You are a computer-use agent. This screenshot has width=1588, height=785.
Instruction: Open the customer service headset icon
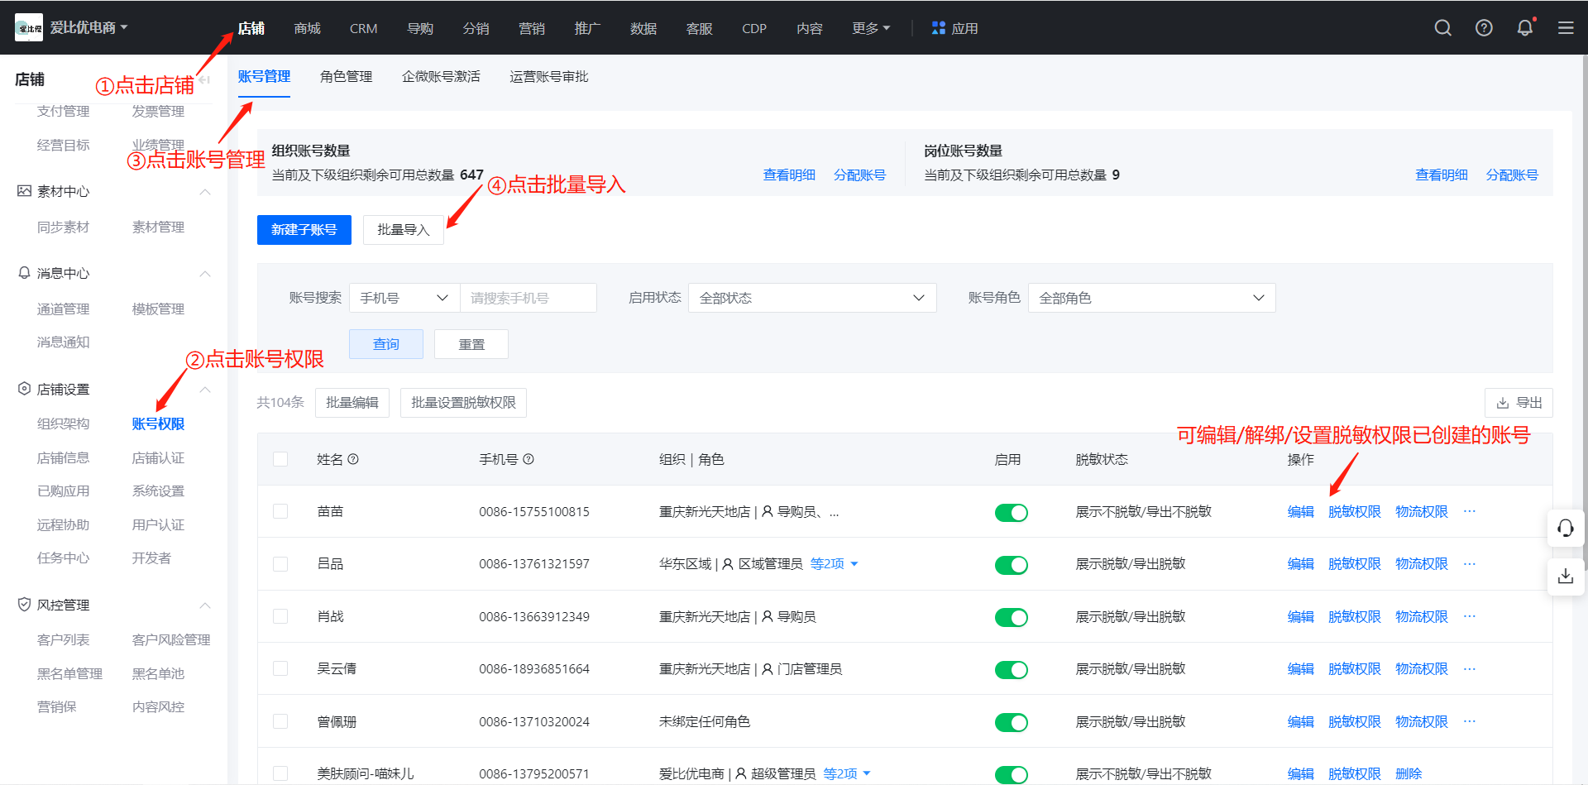(1566, 529)
